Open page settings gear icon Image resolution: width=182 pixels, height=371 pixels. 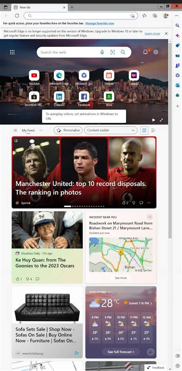click(156, 52)
